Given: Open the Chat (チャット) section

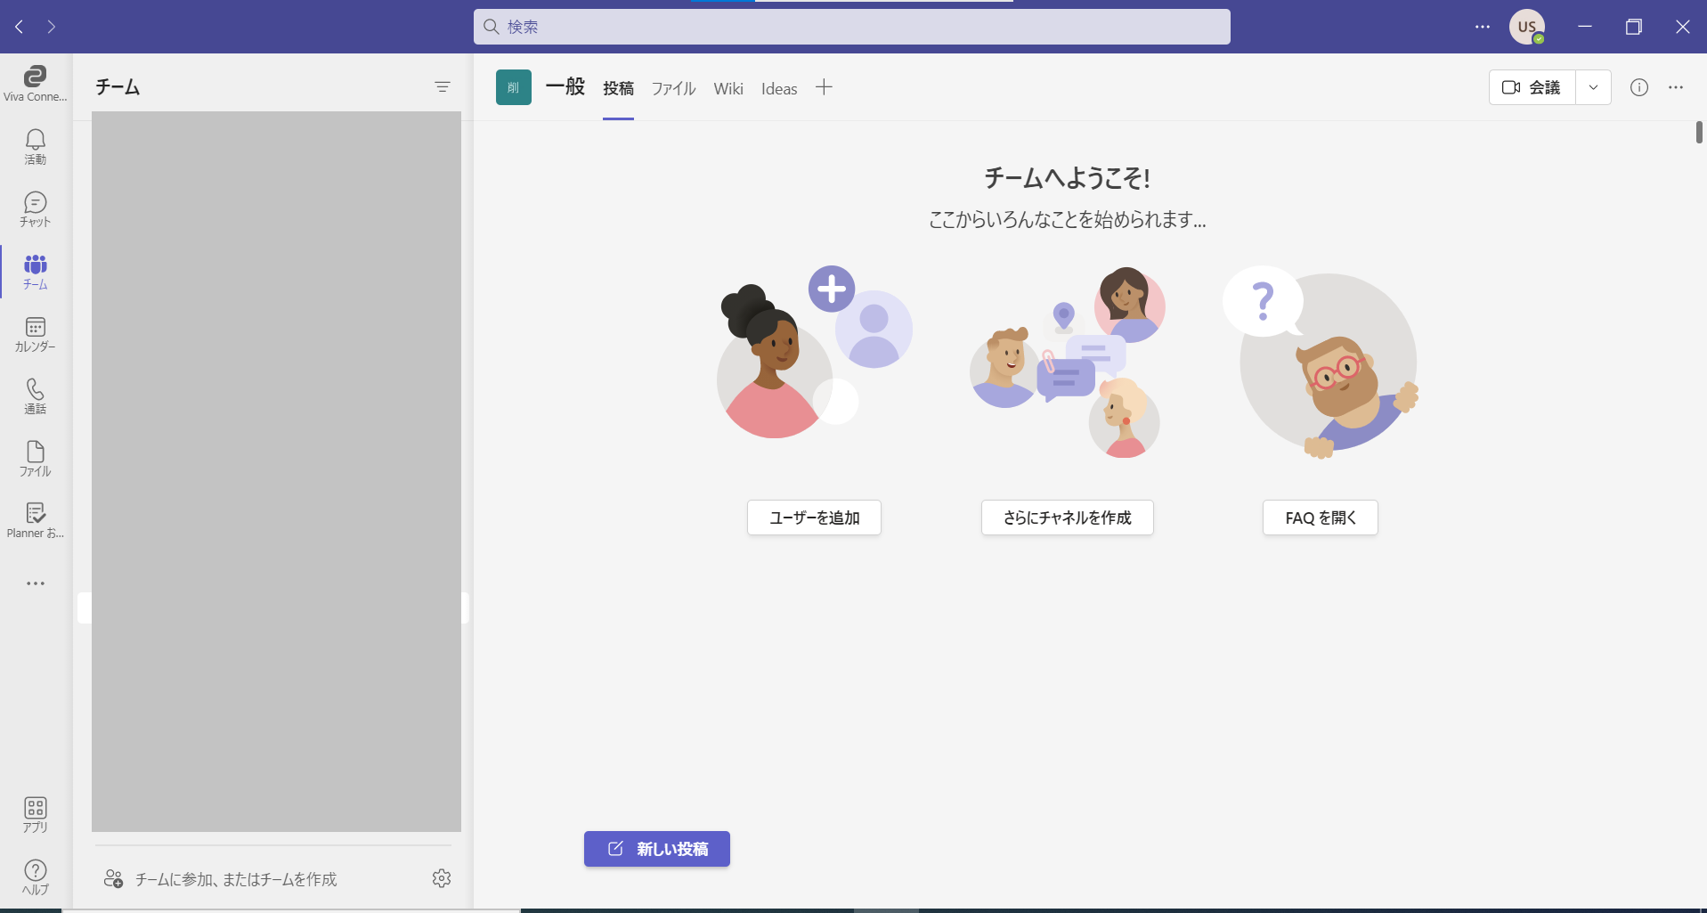Looking at the screenshot, I should point(36,209).
